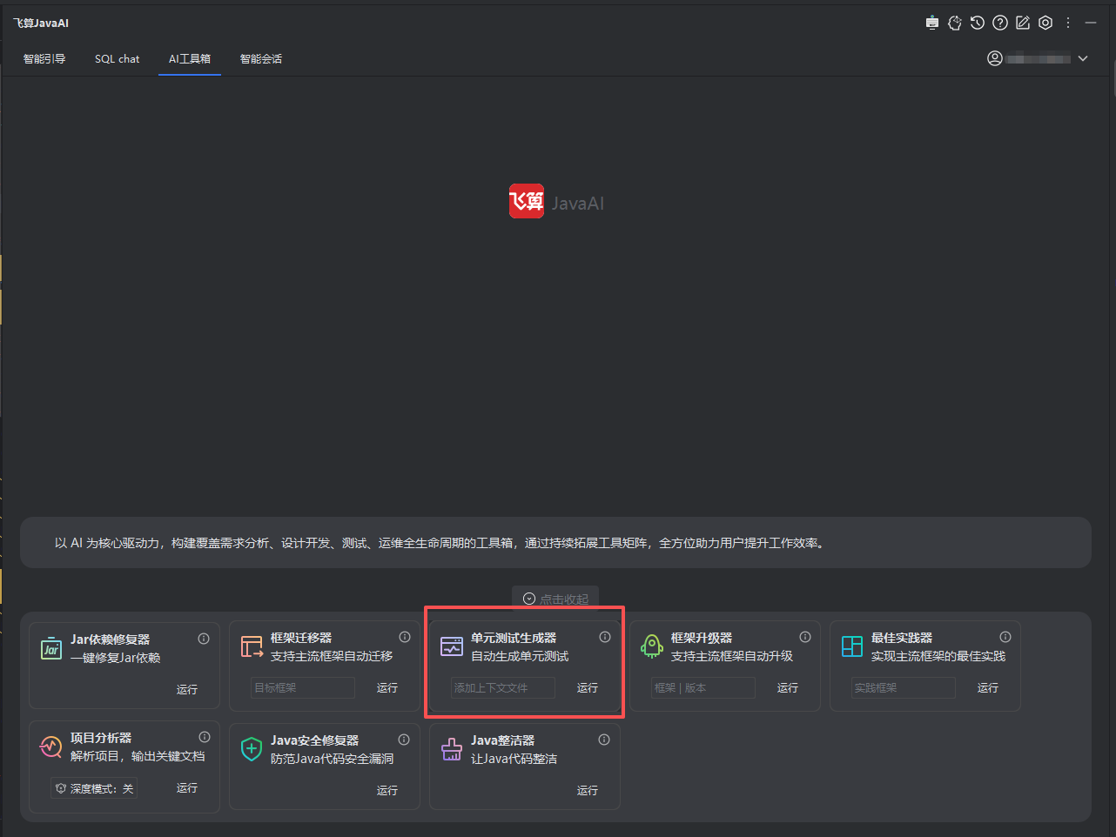Show info for 框架升级器

[x=805, y=637]
